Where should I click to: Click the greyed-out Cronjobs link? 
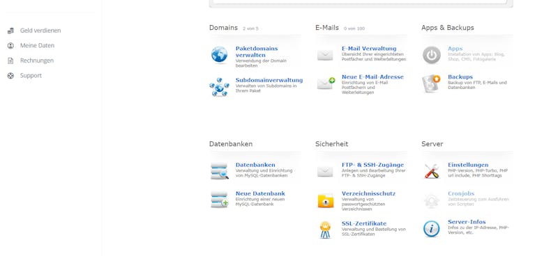click(x=461, y=193)
